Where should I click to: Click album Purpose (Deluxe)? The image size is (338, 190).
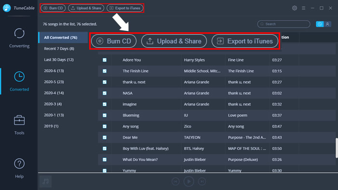tap(243, 160)
